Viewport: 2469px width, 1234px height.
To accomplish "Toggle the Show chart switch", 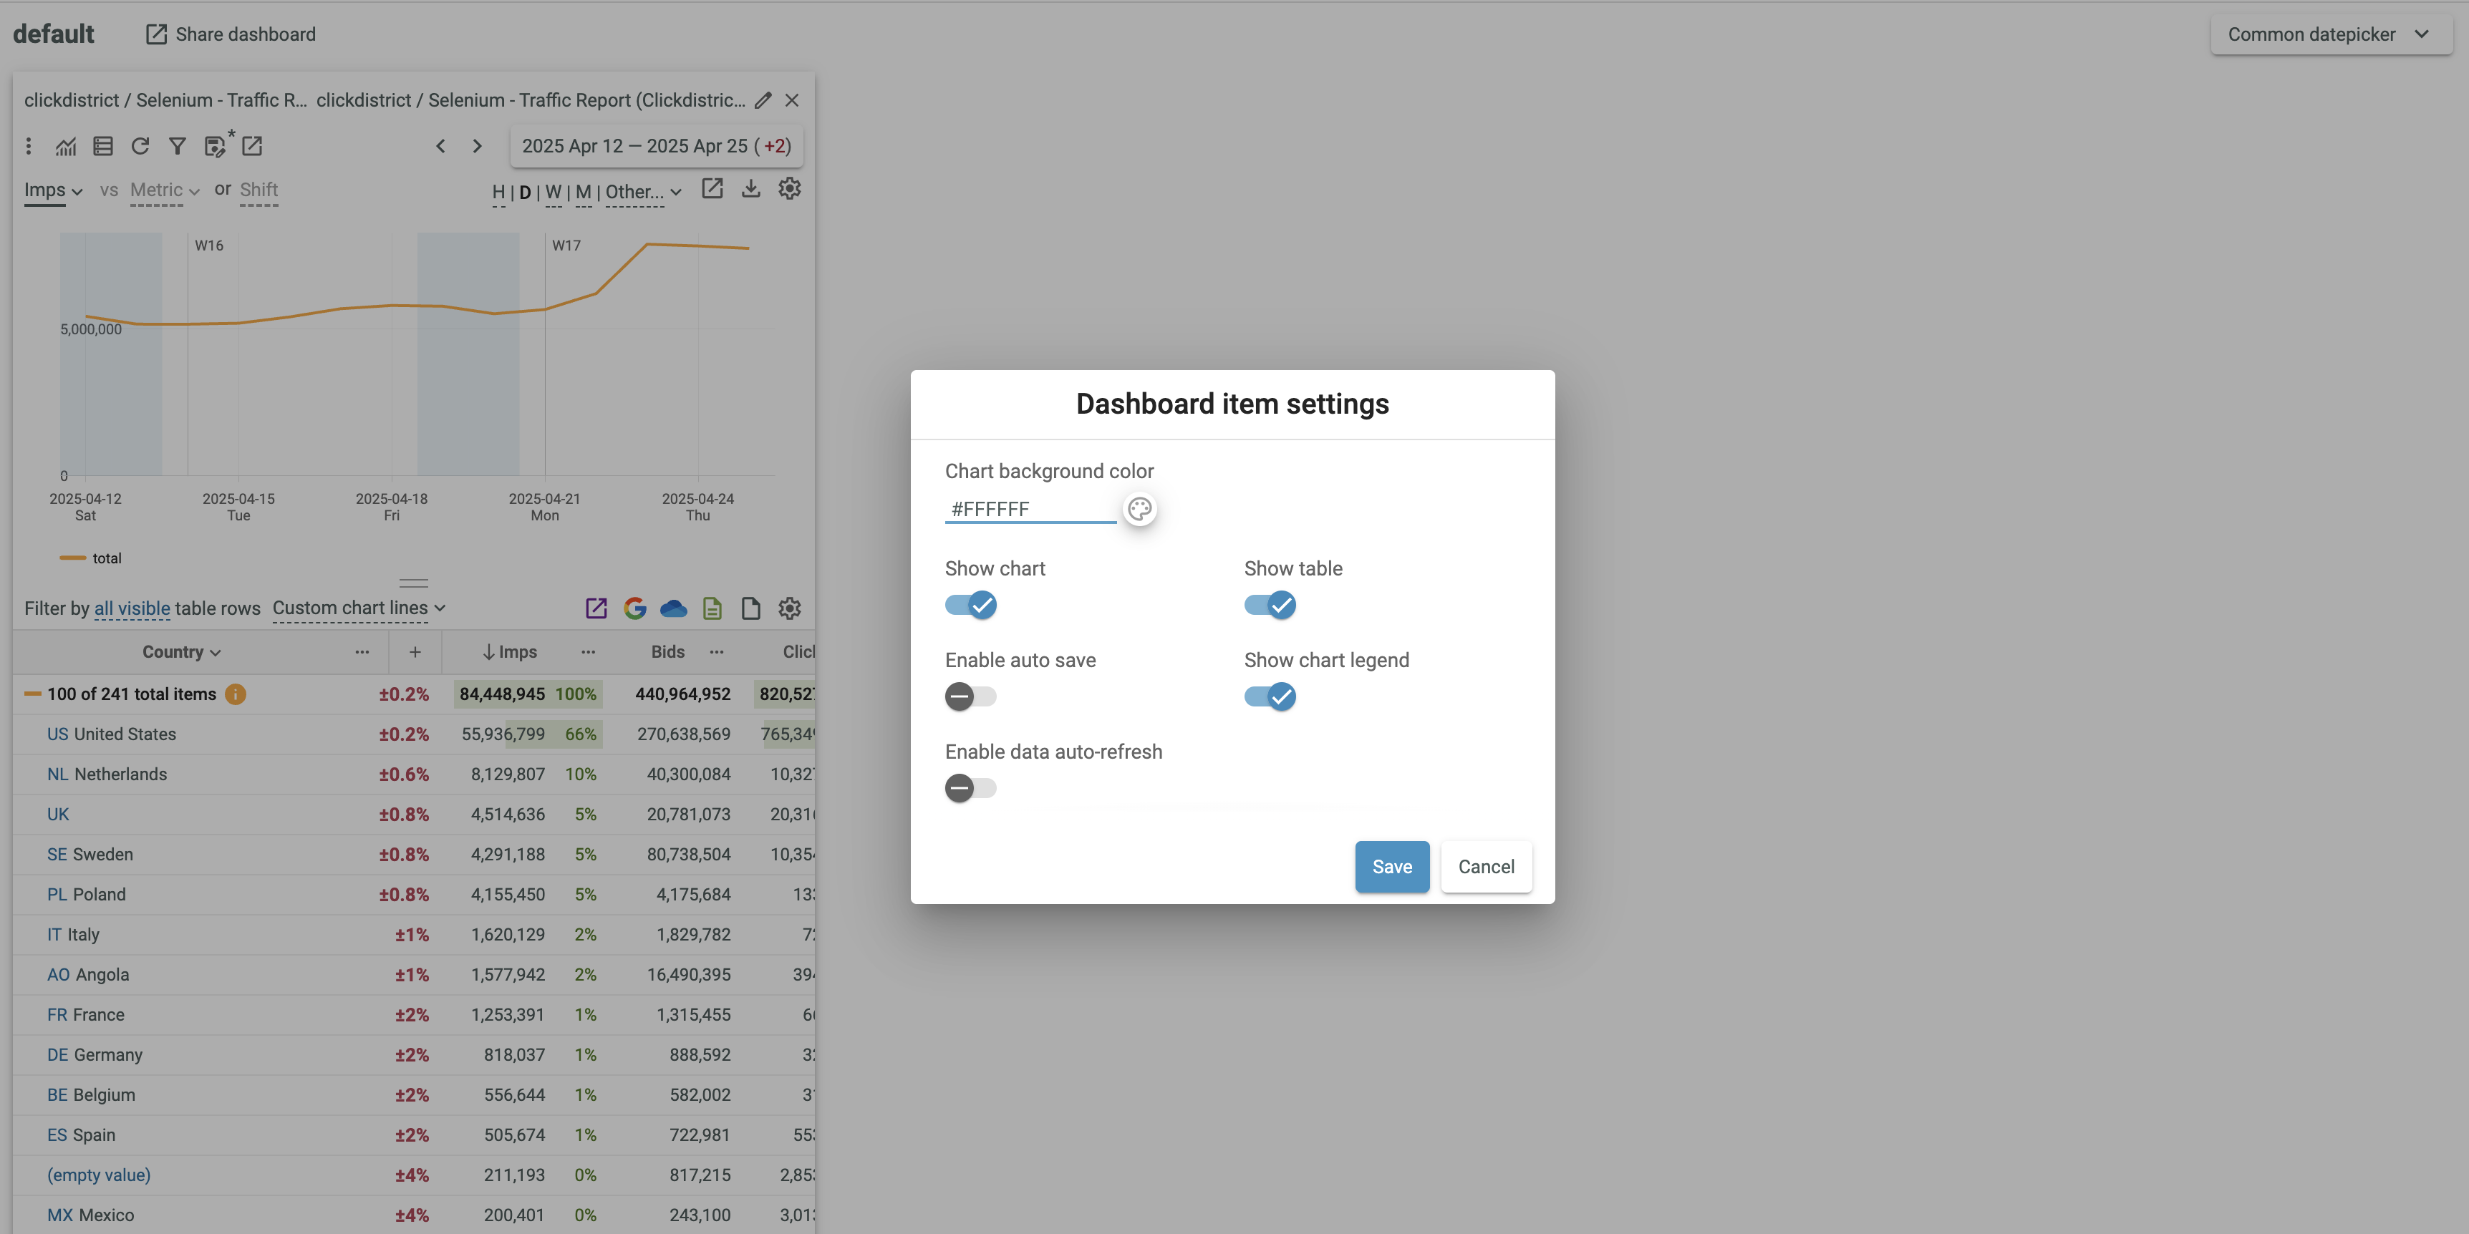I will coord(970,606).
